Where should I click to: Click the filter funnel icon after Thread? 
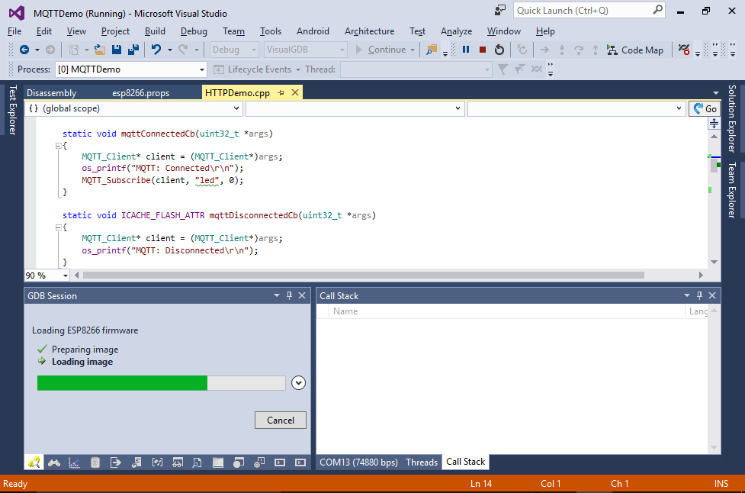[503, 69]
